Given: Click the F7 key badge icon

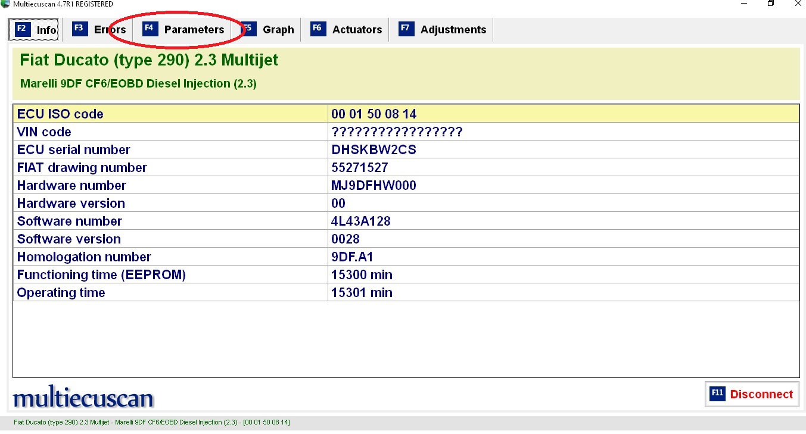Looking at the screenshot, I should click(x=406, y=29).
